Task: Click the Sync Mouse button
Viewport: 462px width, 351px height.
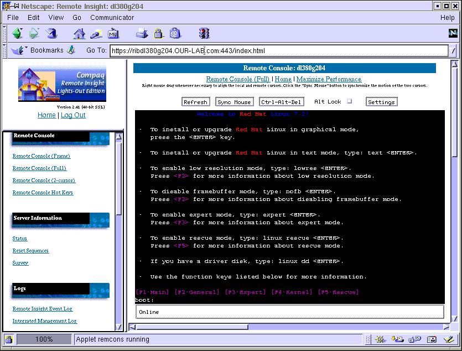Action: (234, 102)
